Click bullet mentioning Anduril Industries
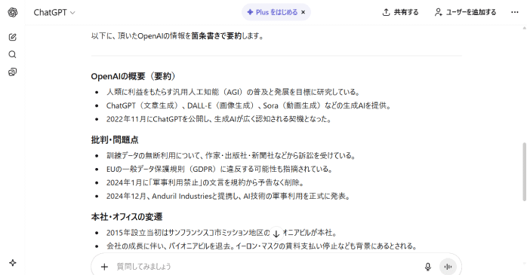527x275 pixels. coord(228,196)
